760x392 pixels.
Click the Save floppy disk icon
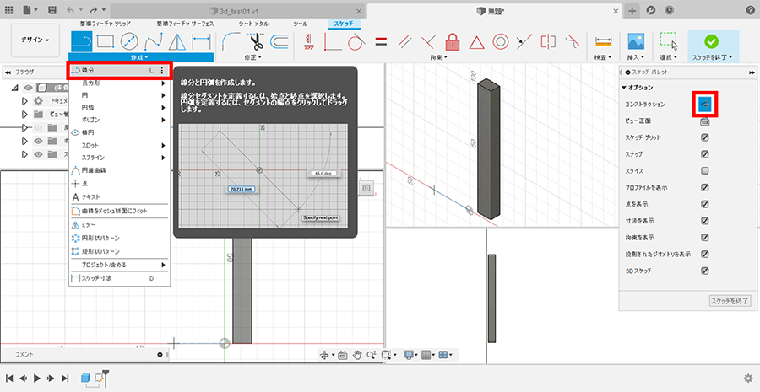point(52,10)
